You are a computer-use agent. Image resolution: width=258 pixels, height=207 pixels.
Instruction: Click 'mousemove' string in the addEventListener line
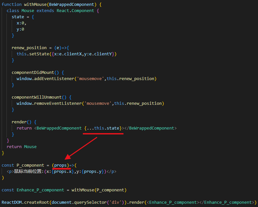click(x=91, y=79)
